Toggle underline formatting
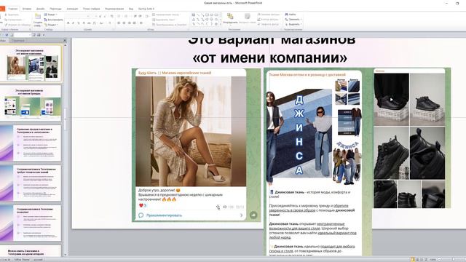The height and width of the screenshot is (262, 466). pyautogui.click(x=79, y=23)
